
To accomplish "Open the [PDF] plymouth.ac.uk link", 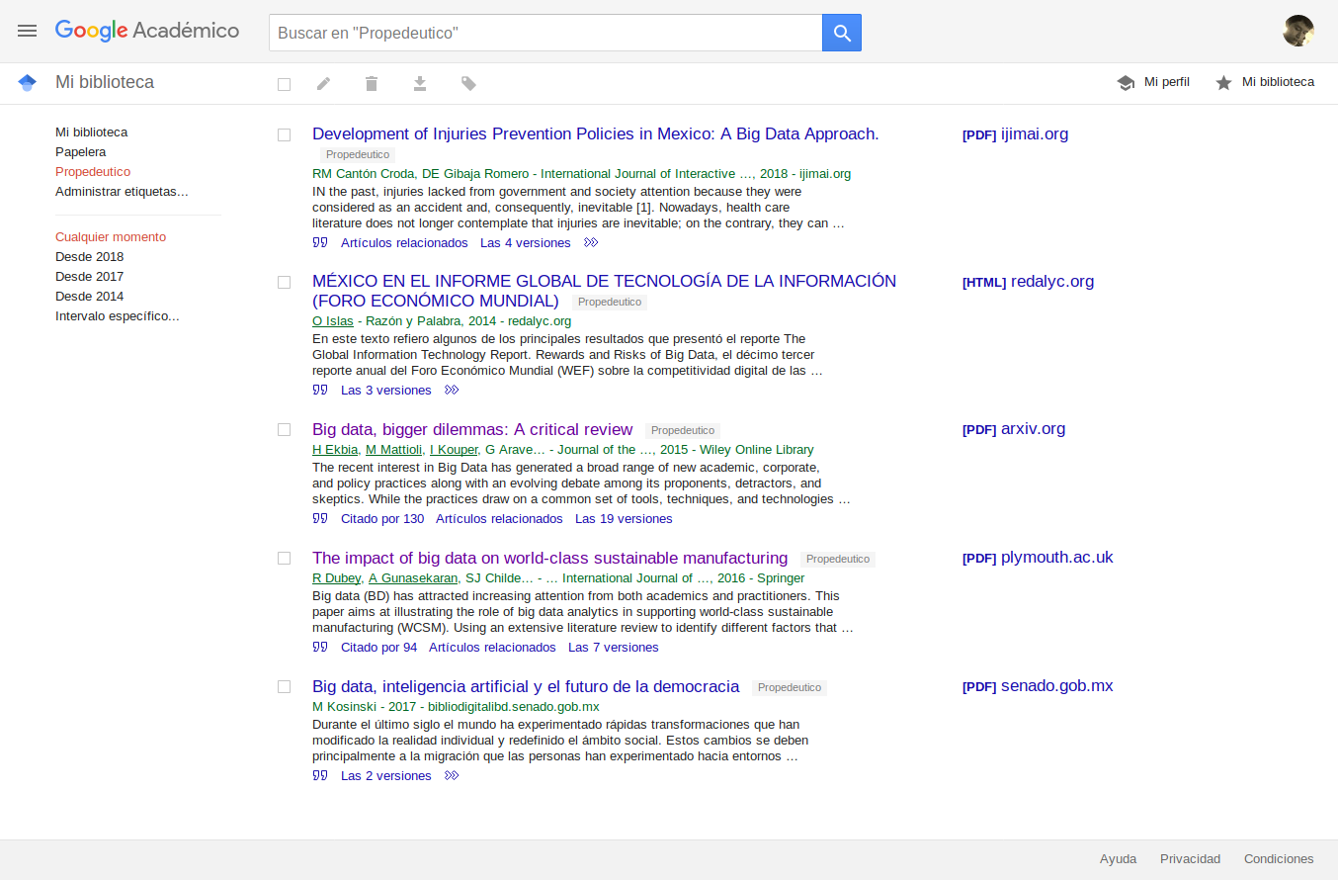I will tap(1038, 557).
